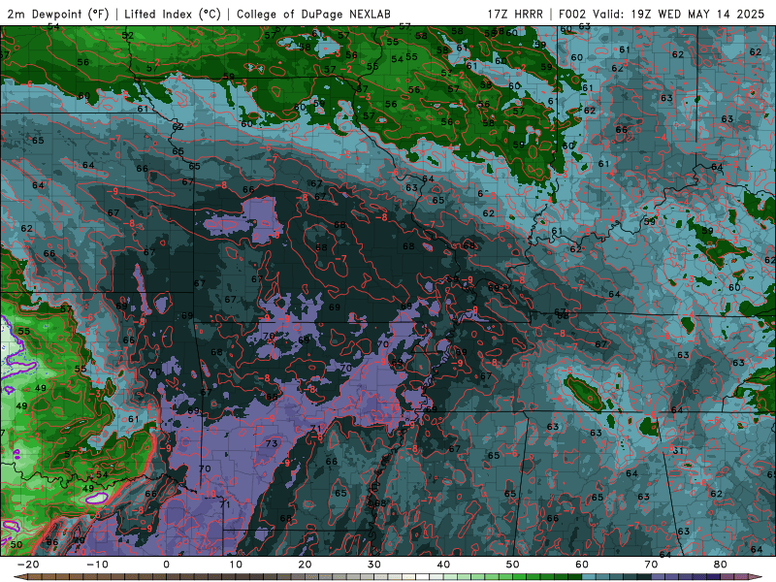Click the 40 label on the color scale
The height and width of the screenshot is (582, 776).
click(443, 565)
